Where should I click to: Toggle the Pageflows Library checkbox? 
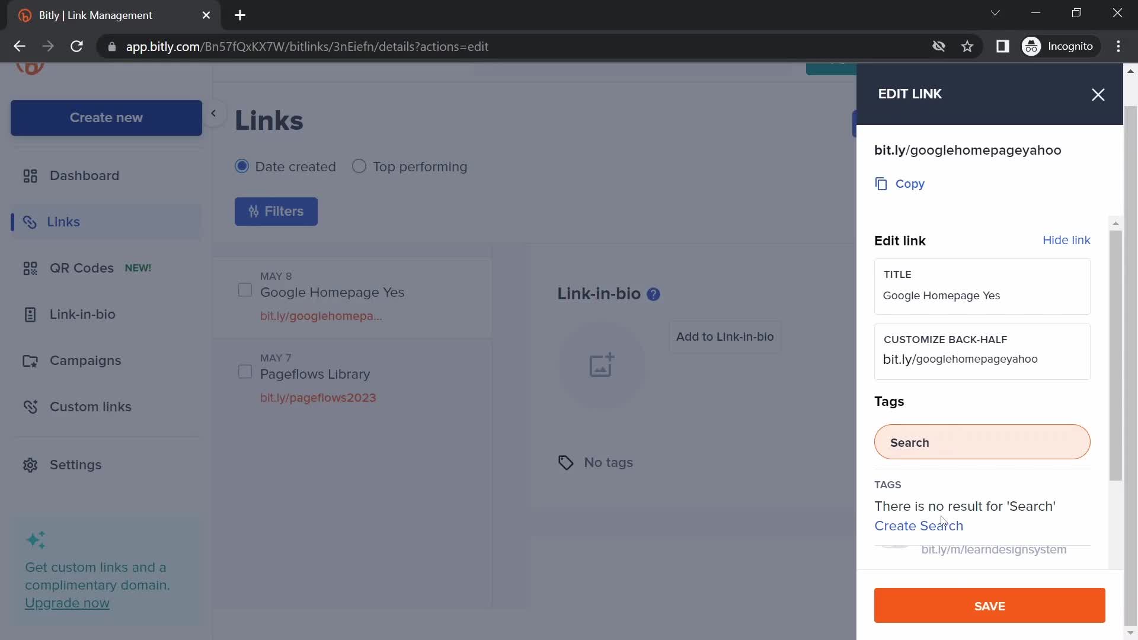pos(245,373)
